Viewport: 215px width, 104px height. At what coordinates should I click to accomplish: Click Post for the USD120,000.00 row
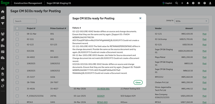(x=204, y=51)
